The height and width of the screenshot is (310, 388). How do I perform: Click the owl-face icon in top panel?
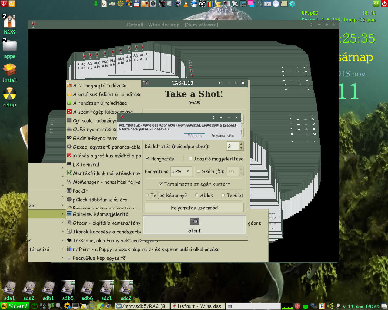tap(202, 4)
